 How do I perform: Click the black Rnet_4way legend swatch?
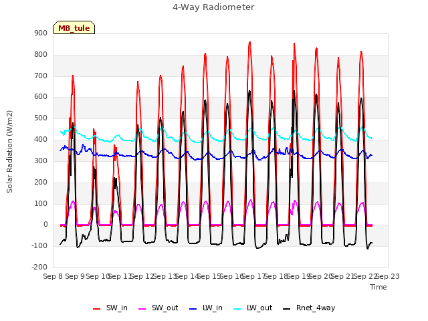click(x=287, y=309)
